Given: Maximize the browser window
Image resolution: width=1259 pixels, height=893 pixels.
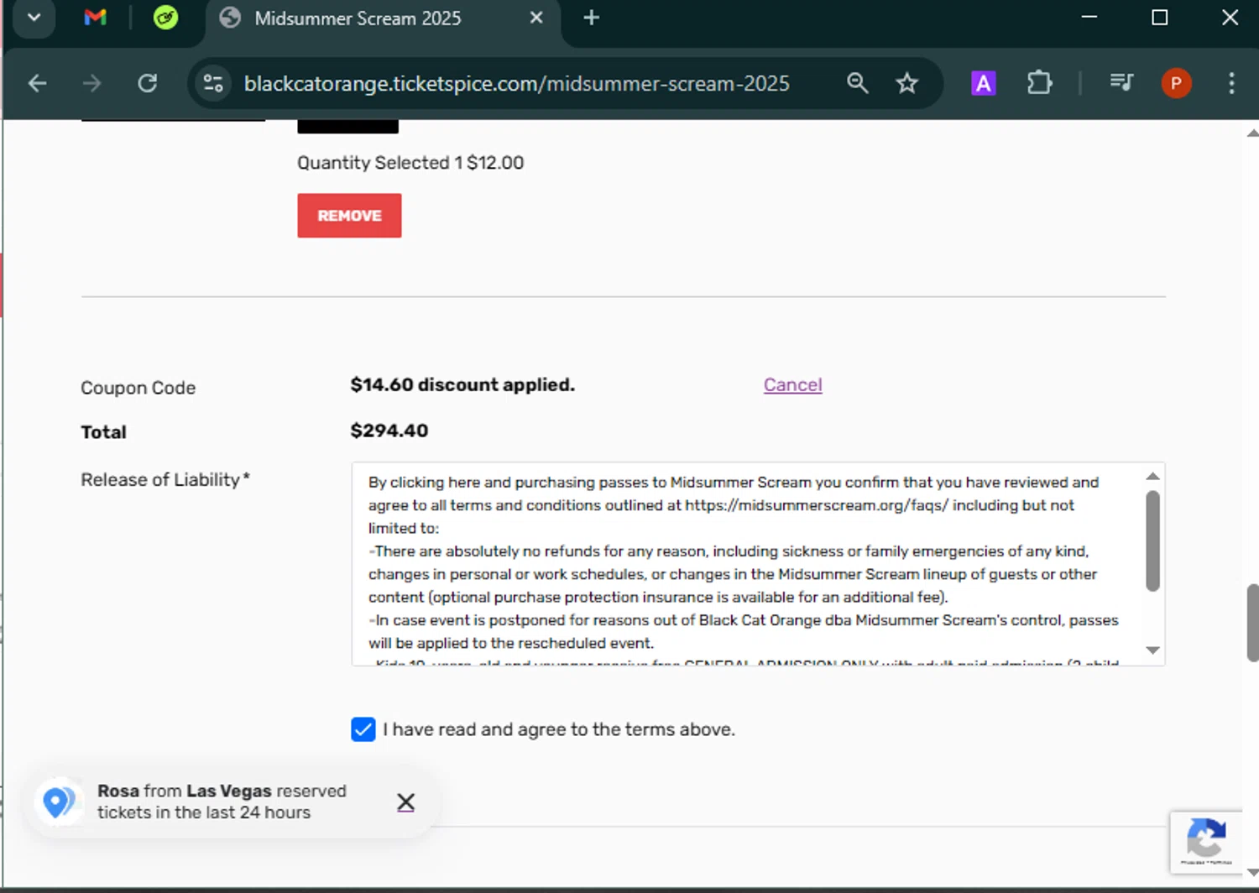Looking at the screenshot, I should [x=1159, y=18].
